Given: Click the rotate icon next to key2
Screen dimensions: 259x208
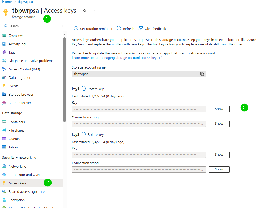Looking at the screenshot, I should pyautogui.click(x=84, y=134).
